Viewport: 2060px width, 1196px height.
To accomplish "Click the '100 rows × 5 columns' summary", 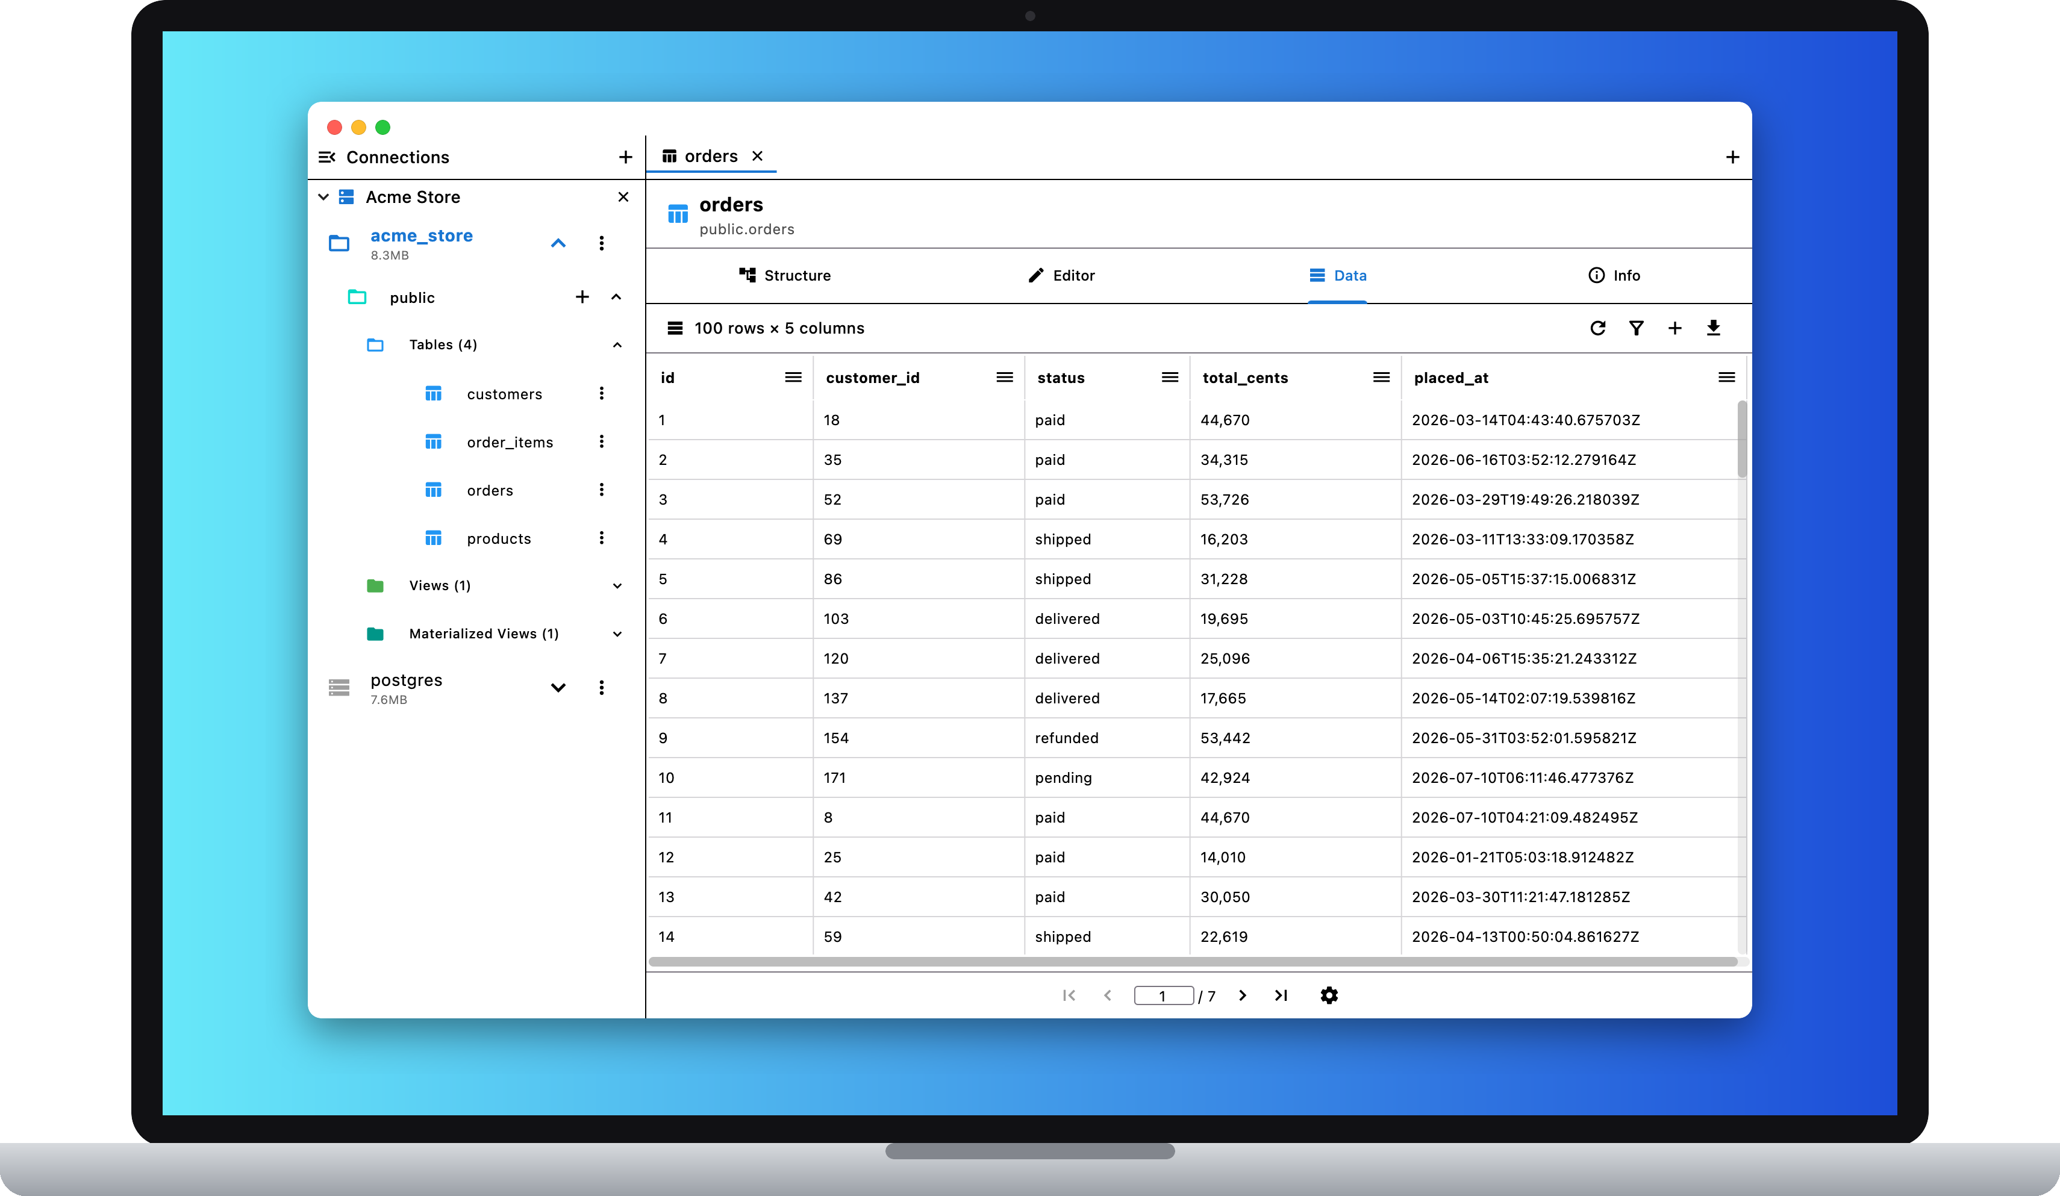I will (x=779, y=328).
